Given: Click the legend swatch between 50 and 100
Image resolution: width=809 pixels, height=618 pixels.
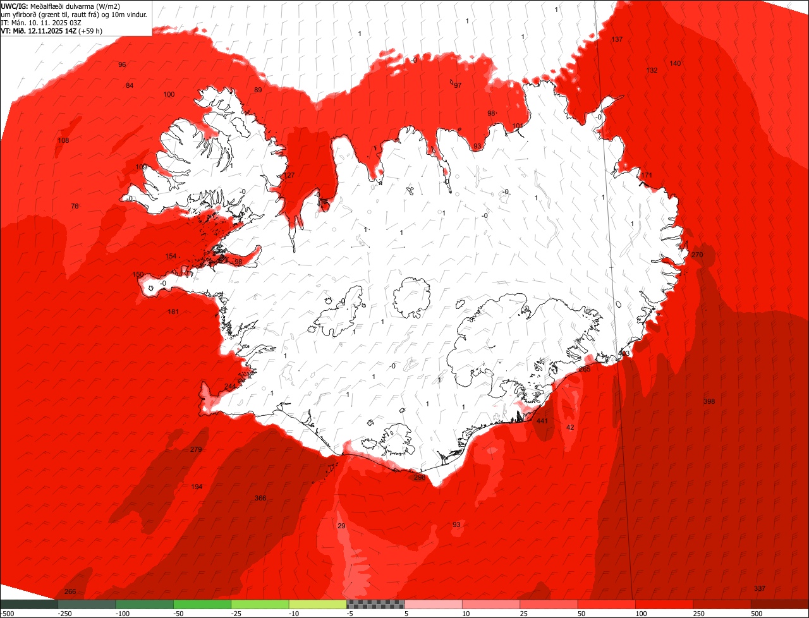Looking at the screenshot, I should tap(607, 604).
